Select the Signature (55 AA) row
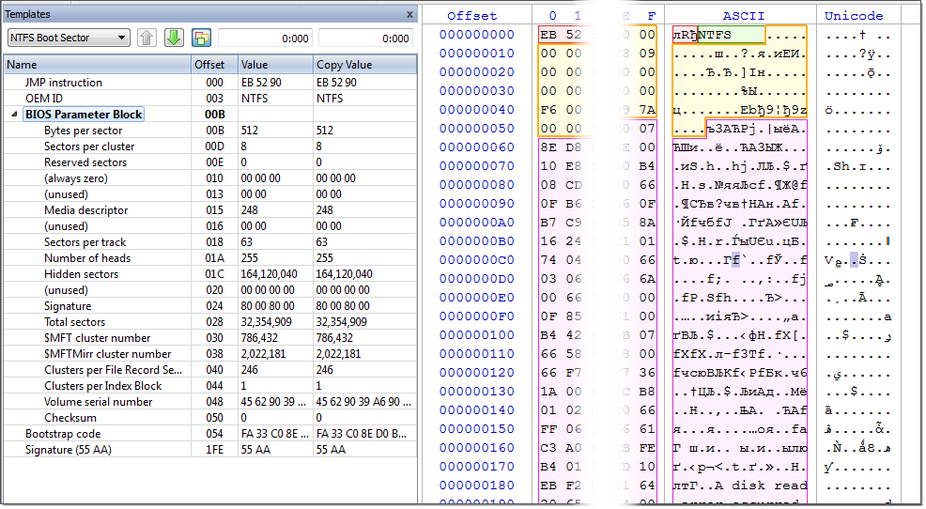 [x=209, y=450]
